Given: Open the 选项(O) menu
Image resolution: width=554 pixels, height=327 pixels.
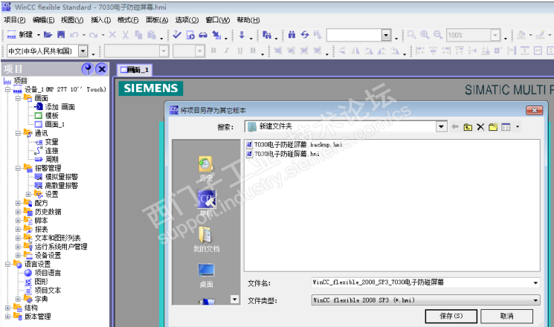Looking at the screenshot, I should pos(187,20).
